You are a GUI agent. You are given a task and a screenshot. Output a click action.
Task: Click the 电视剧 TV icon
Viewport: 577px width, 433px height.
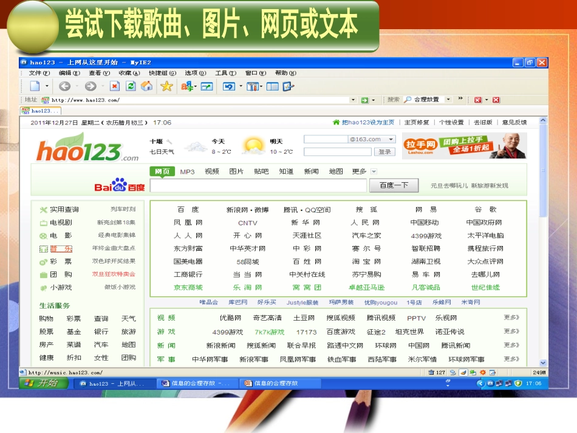click(x=43, y=223)
